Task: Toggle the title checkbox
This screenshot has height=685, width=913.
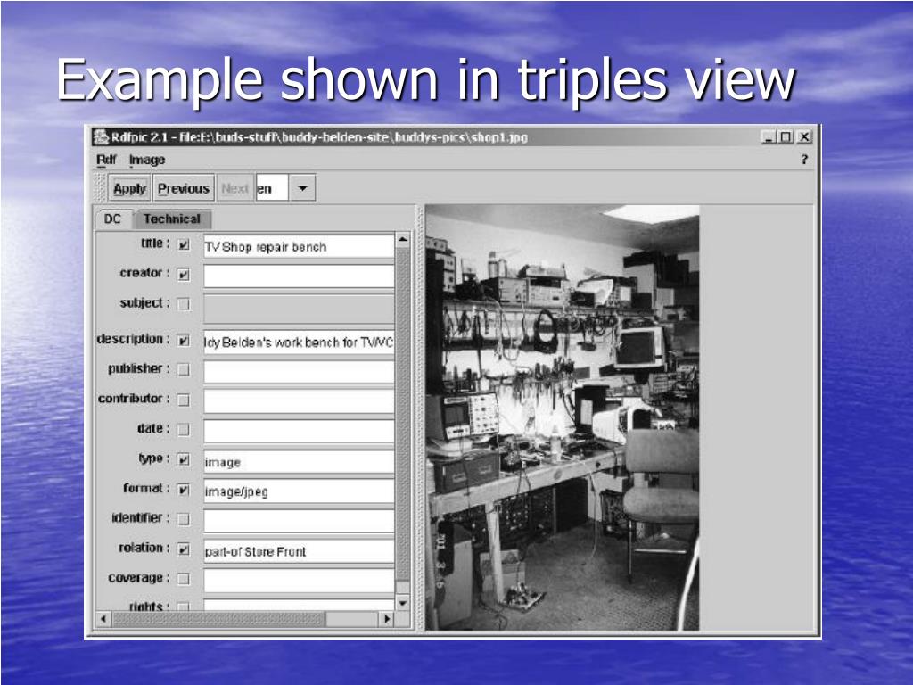Action: [184, 244]
